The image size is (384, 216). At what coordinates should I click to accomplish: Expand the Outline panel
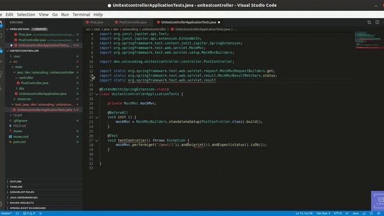click(x=16, y=181)
